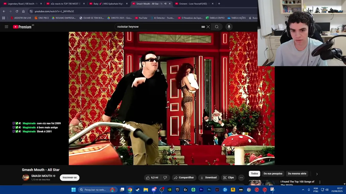Screen dimensions: 346x194
Task: Open three-dot menu for Top 100 Songs video
Action: pos(320,182)
